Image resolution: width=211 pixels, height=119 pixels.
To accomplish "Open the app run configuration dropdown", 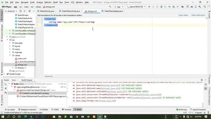I will (x=119, y=7).
